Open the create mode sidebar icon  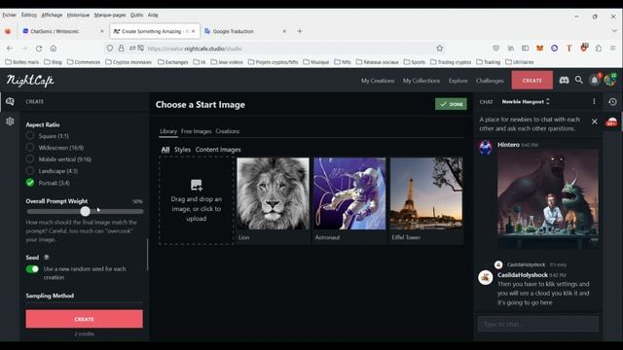(10, 101)
